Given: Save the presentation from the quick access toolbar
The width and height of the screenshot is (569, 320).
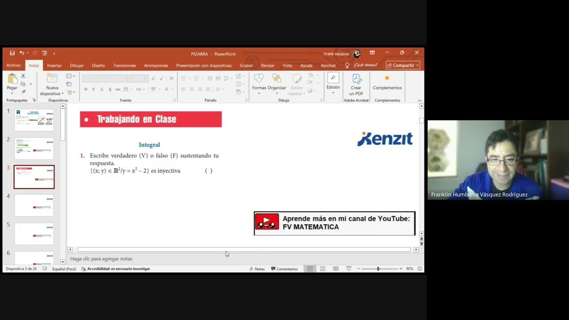Looking at the screenshot, I should (12, 53).
